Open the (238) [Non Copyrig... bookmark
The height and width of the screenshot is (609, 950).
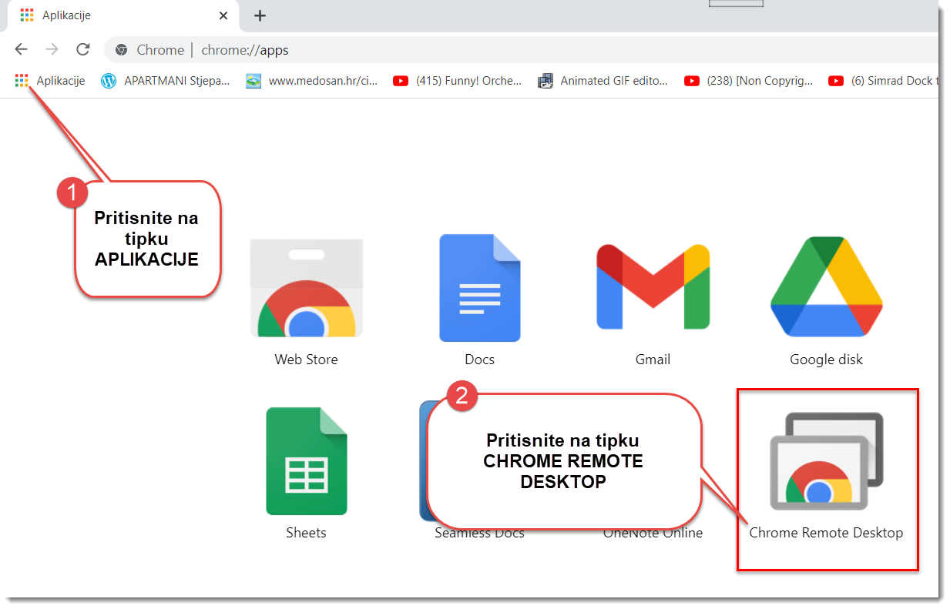coord(749,81)
